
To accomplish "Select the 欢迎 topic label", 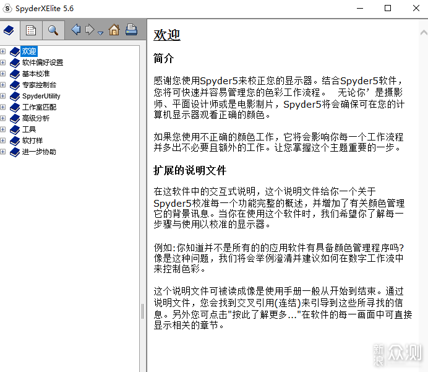I will 29,51.
